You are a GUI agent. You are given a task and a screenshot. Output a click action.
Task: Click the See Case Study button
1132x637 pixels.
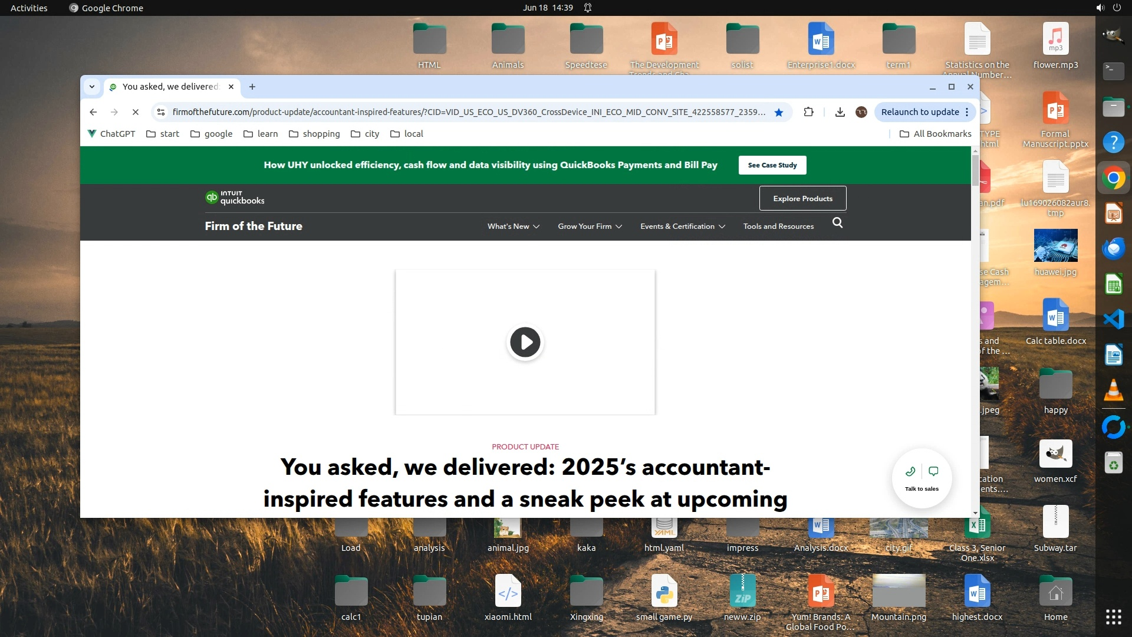[772, 165]
